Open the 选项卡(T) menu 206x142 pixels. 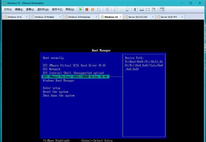point(57,10)
